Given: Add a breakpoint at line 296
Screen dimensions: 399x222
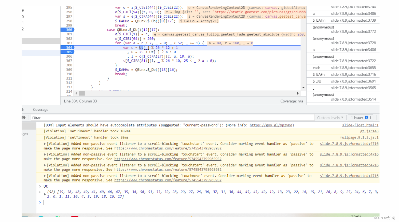Looking at the screenshot, I should coord(69,12).
